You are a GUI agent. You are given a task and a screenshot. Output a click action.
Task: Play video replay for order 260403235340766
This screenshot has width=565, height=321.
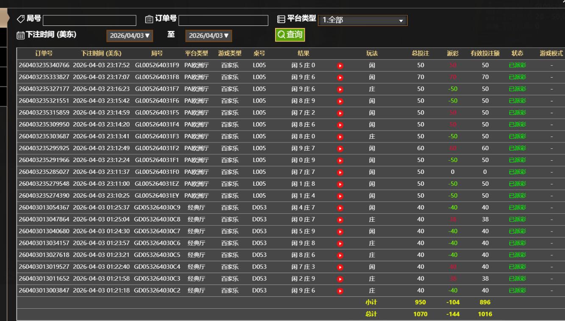coord(340,66)
